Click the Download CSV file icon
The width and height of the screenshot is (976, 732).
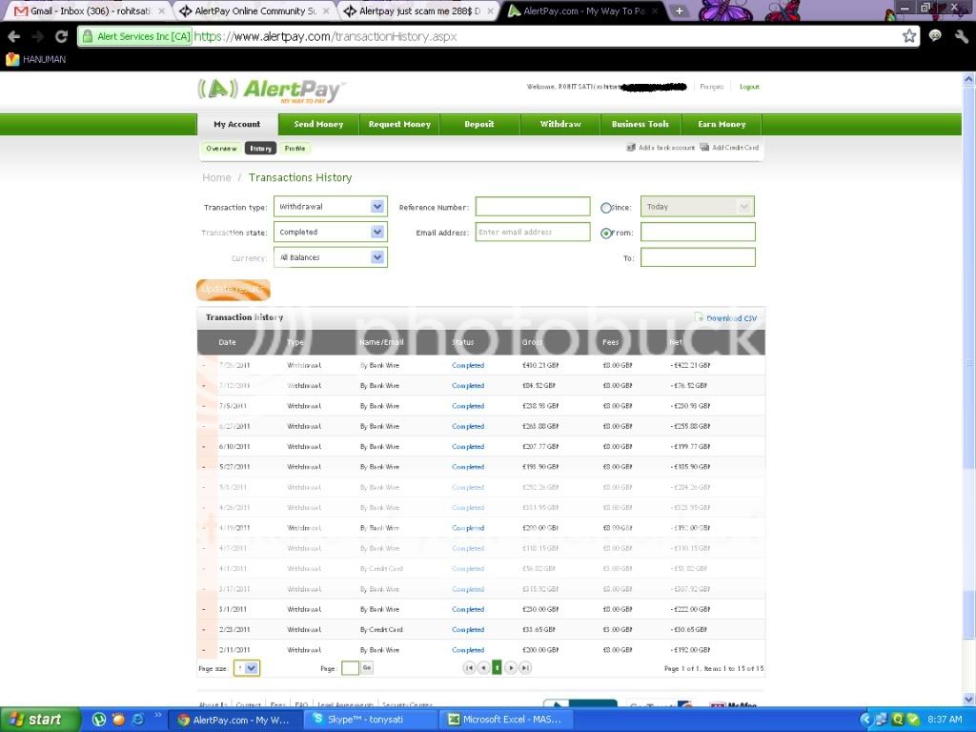click(699, 317)
